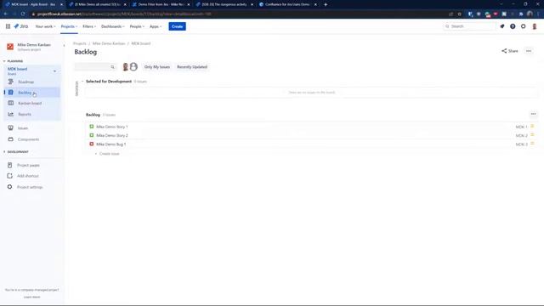Click Create issue below the backlog
This screenshot has height=306, width=544.
click(x=107, y=154)
